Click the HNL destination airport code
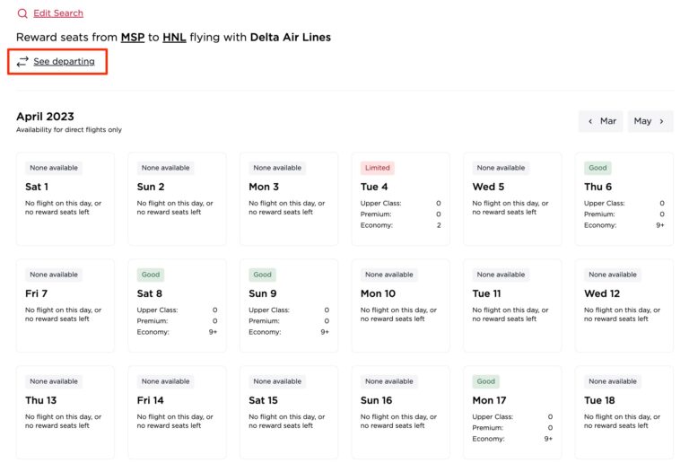 (x=174, y=38)
